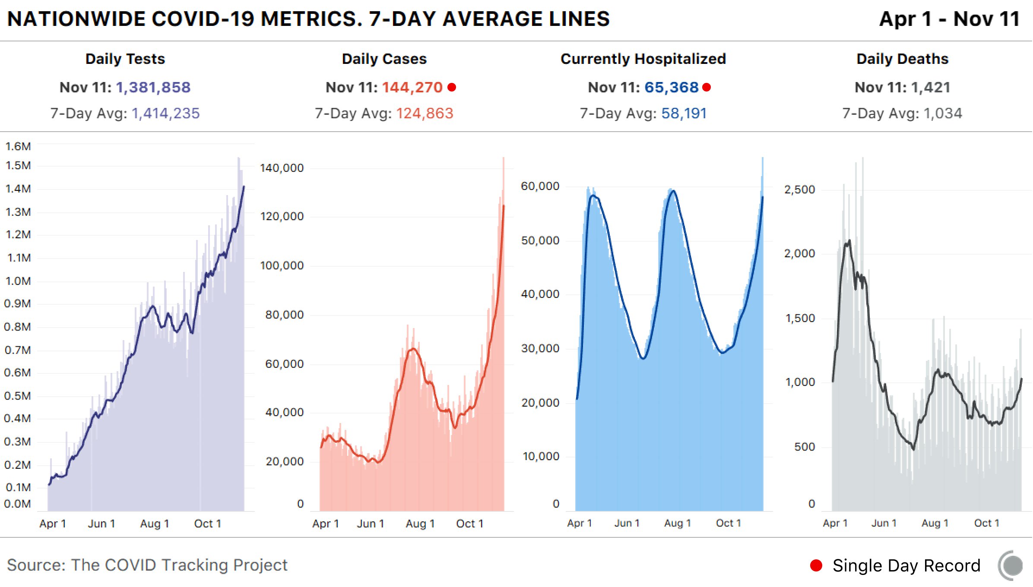Image resolution: width=1033 pixels, height=587 pixels.
Task: Click the red record dot beside Daily Cases value
Action: (x=452, y=88)
